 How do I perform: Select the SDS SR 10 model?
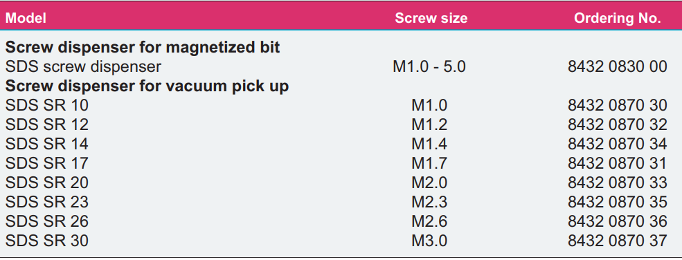(46, 106)
